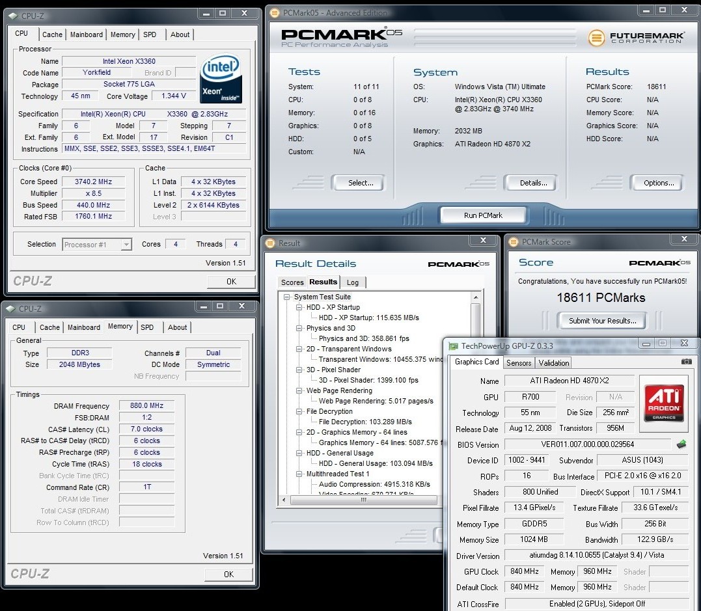Image resolution: width=701 pixels, height=611 pixels.
Task: Open the Validation tab in GPU-Z
Action: (553, 363)
